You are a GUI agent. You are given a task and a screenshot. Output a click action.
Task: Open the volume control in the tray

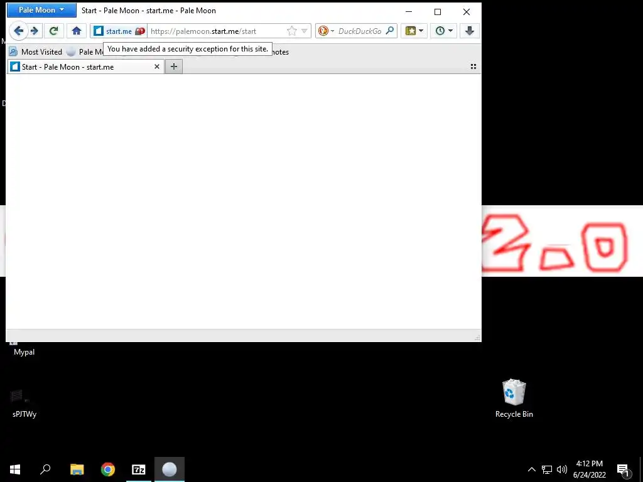pos(562,469)
